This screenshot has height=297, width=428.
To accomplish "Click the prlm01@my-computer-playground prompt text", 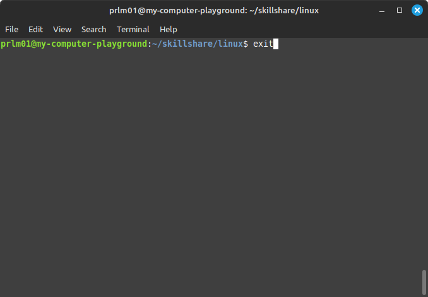I will [74, 44].
